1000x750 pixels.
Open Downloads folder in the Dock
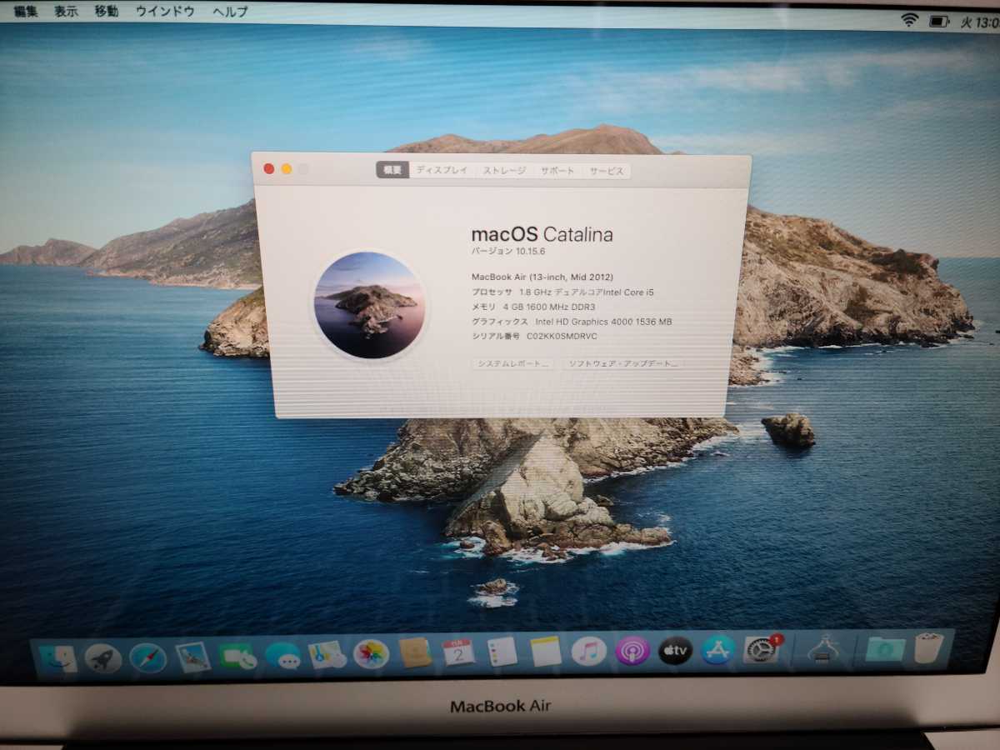click(885, 647)
